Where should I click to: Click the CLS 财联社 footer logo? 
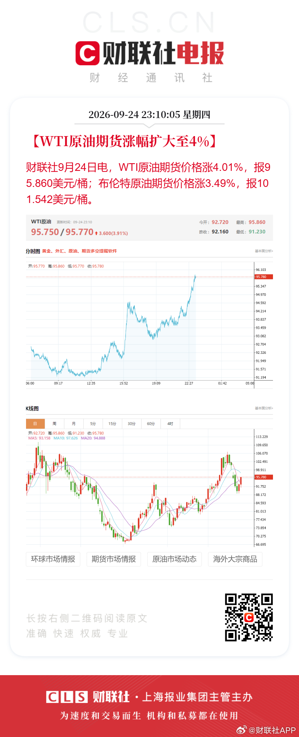(88, 697)
